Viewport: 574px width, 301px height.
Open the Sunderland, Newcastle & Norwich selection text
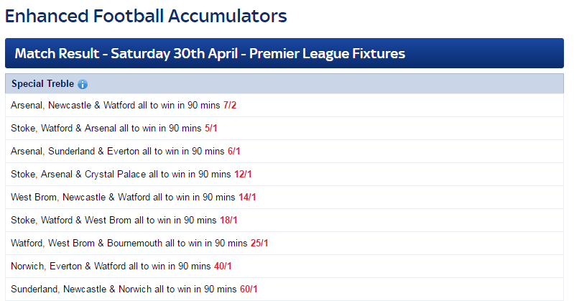coord(124,290)
